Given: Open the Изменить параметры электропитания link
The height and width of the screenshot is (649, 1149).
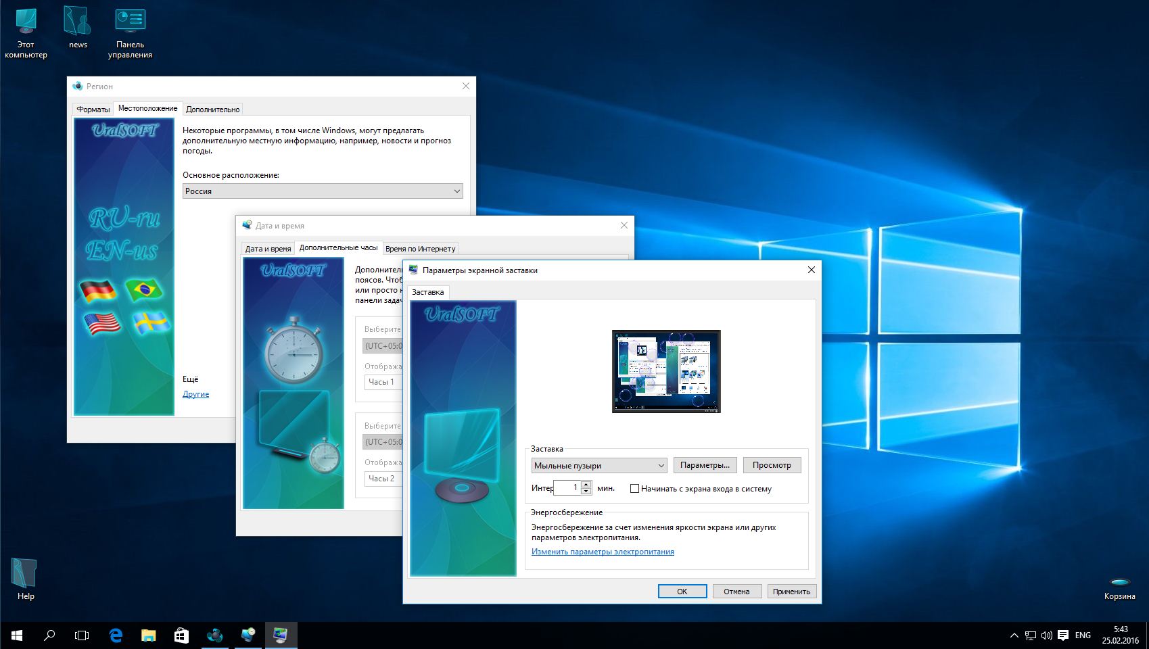Looking at the screenshot, I should click(603, 552).
